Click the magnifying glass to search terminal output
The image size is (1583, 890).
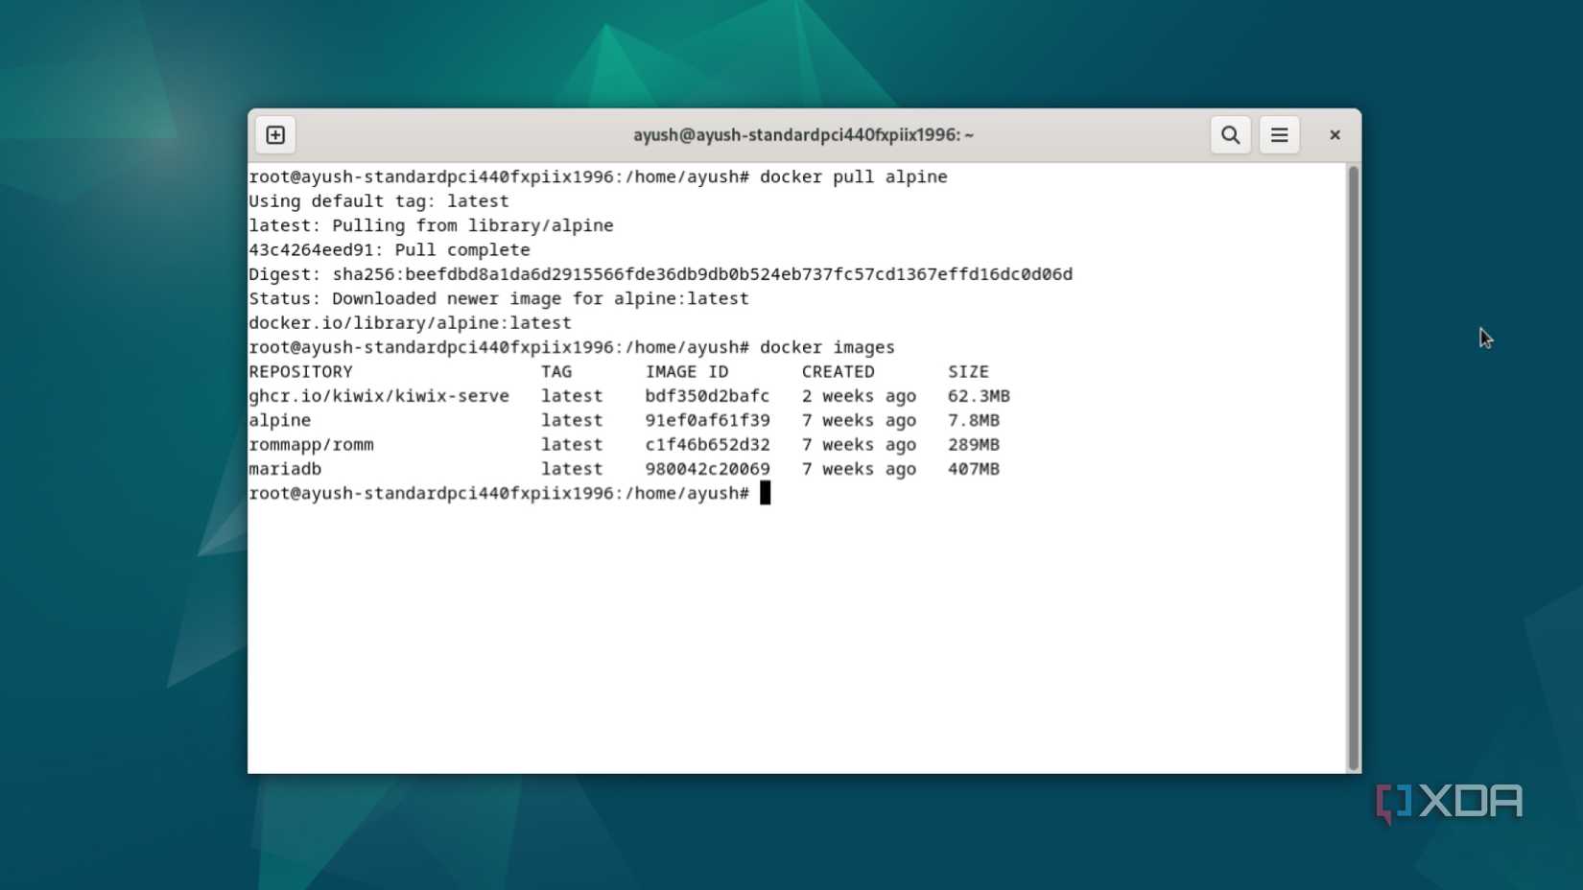click(x=1231, y=134)
